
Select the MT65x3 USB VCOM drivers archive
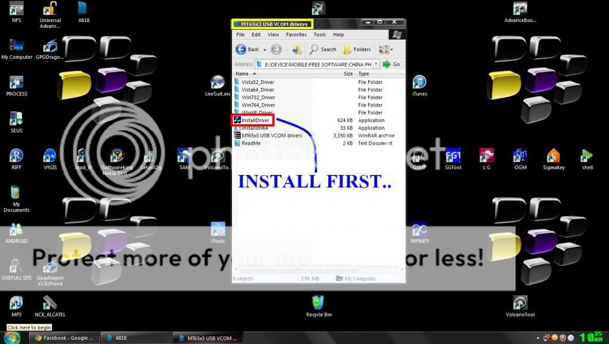tap(268, 136)
